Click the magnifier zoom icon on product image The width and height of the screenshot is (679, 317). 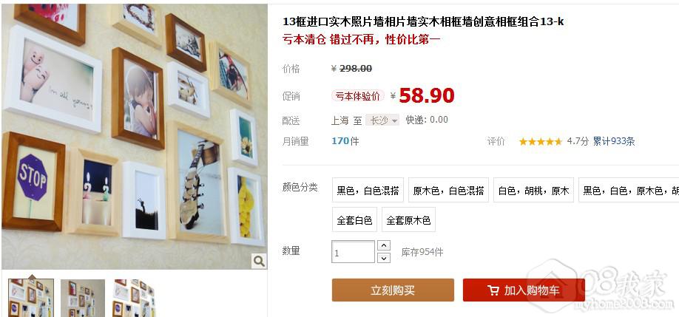pos(259,261)
